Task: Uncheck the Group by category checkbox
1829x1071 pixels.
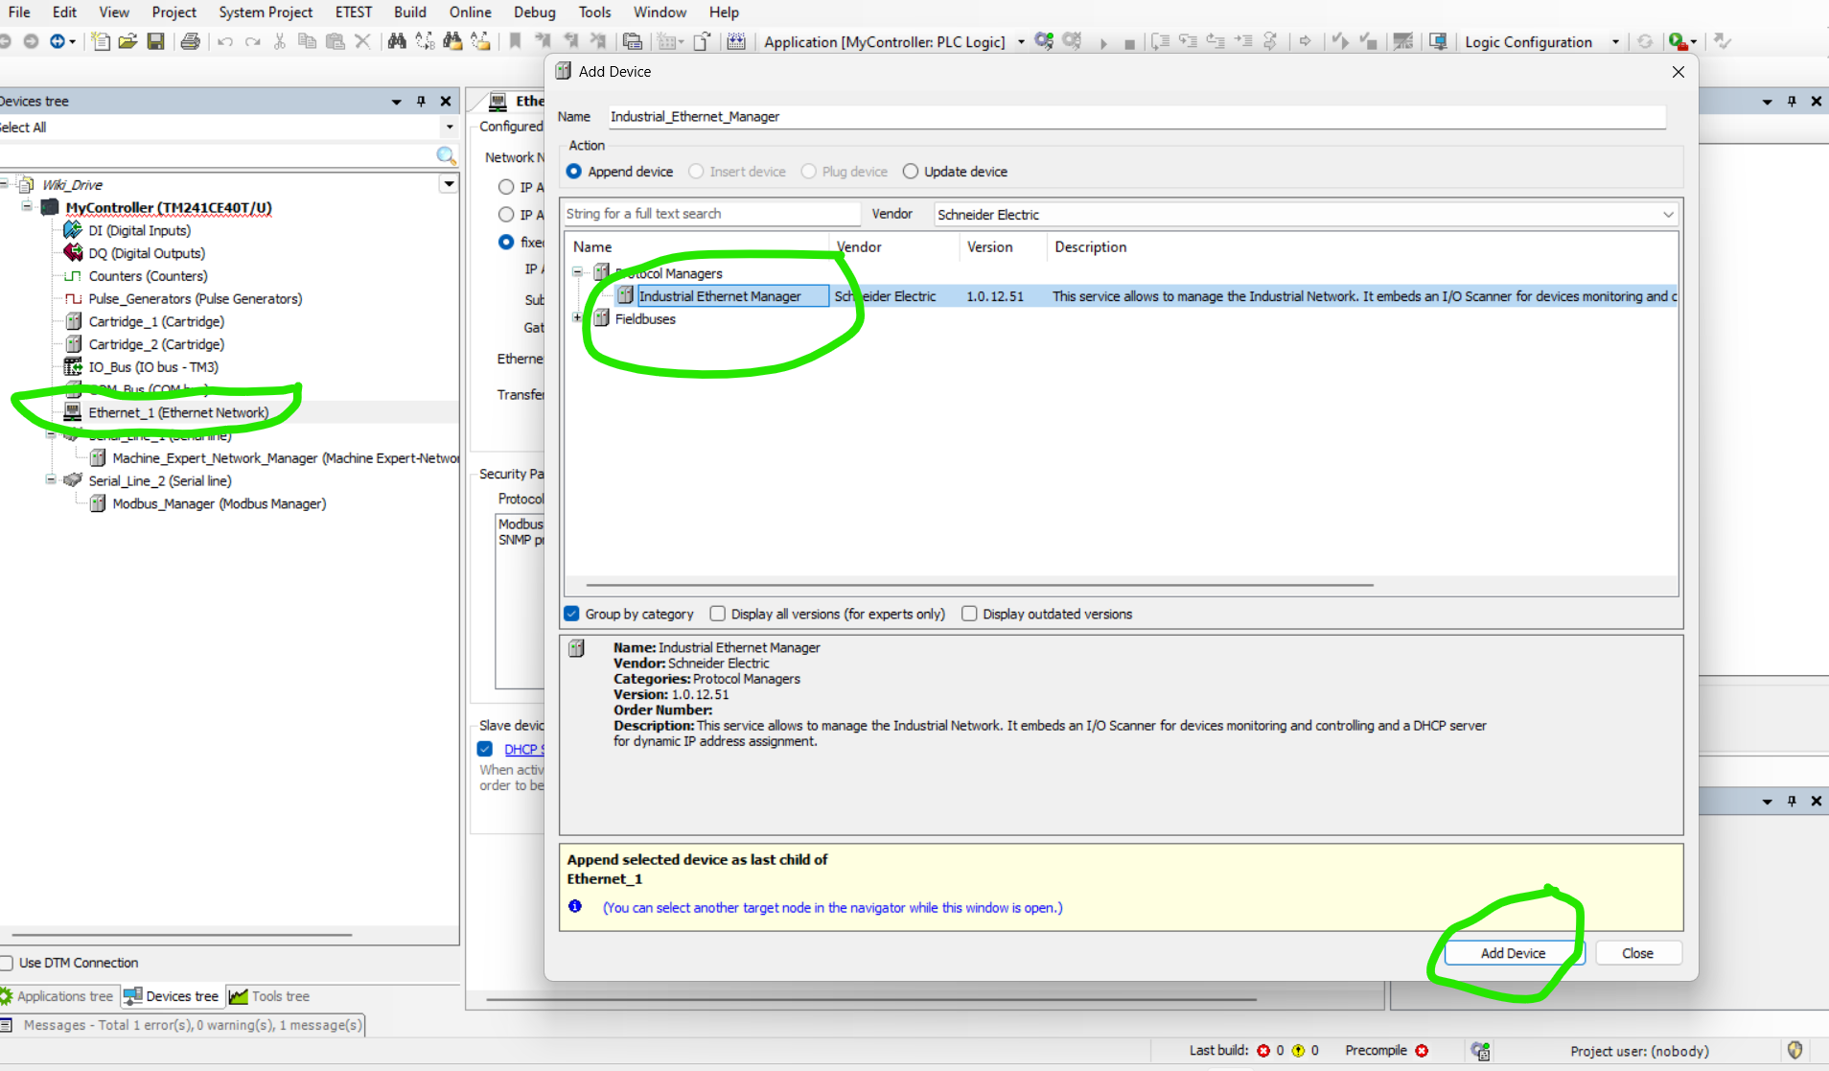Action: click(x=572, y=614)
